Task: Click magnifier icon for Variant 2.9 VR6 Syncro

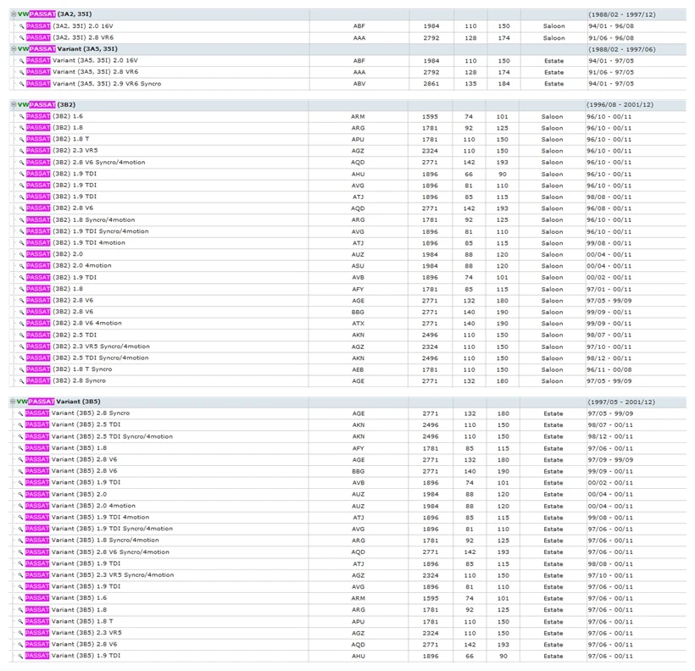Action: [21, 84]
